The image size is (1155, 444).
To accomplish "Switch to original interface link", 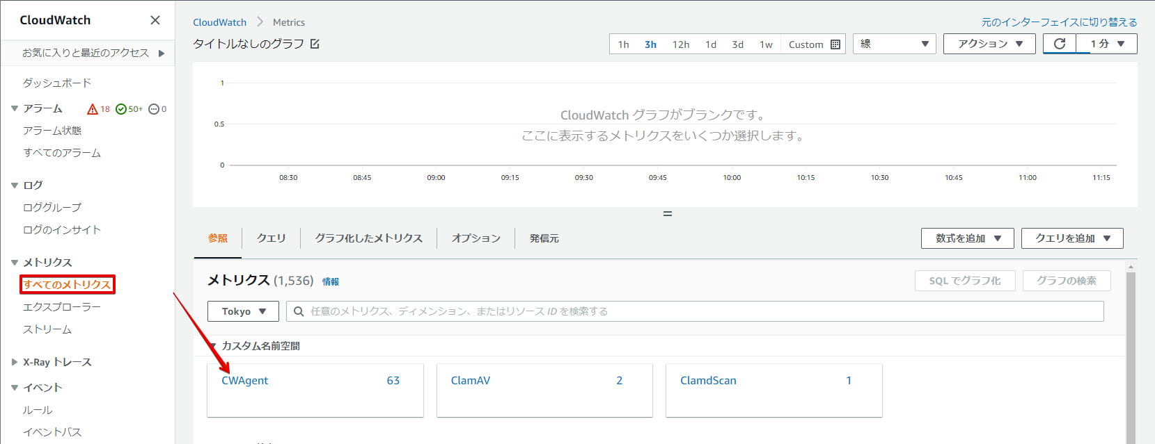I will (1059, 22).
